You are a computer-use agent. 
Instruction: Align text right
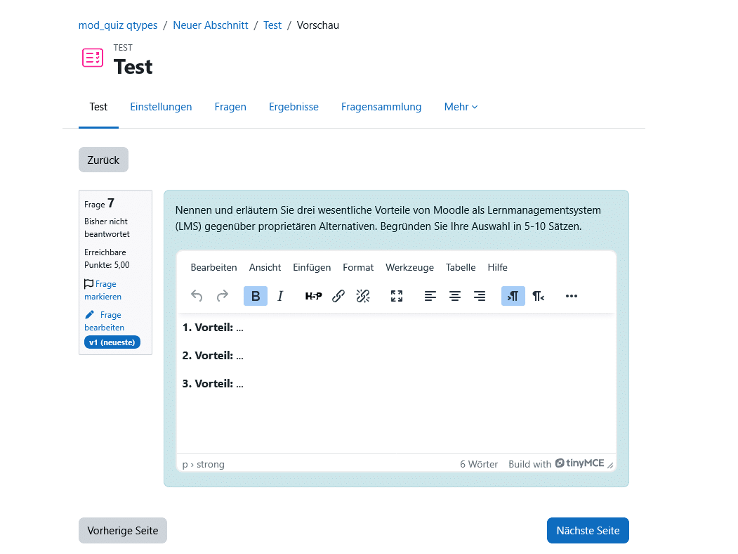[480, 296]
